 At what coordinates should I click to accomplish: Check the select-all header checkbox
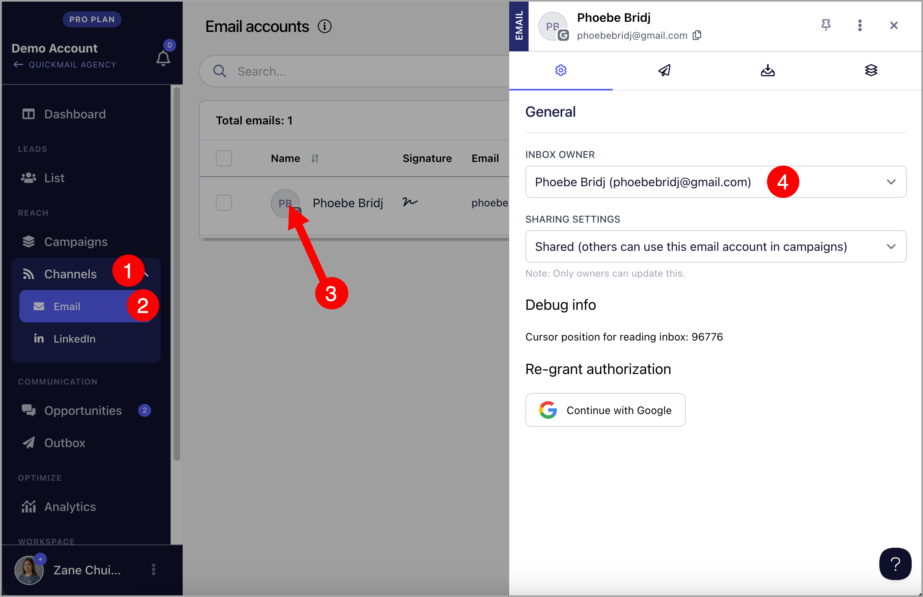[224, 158]
